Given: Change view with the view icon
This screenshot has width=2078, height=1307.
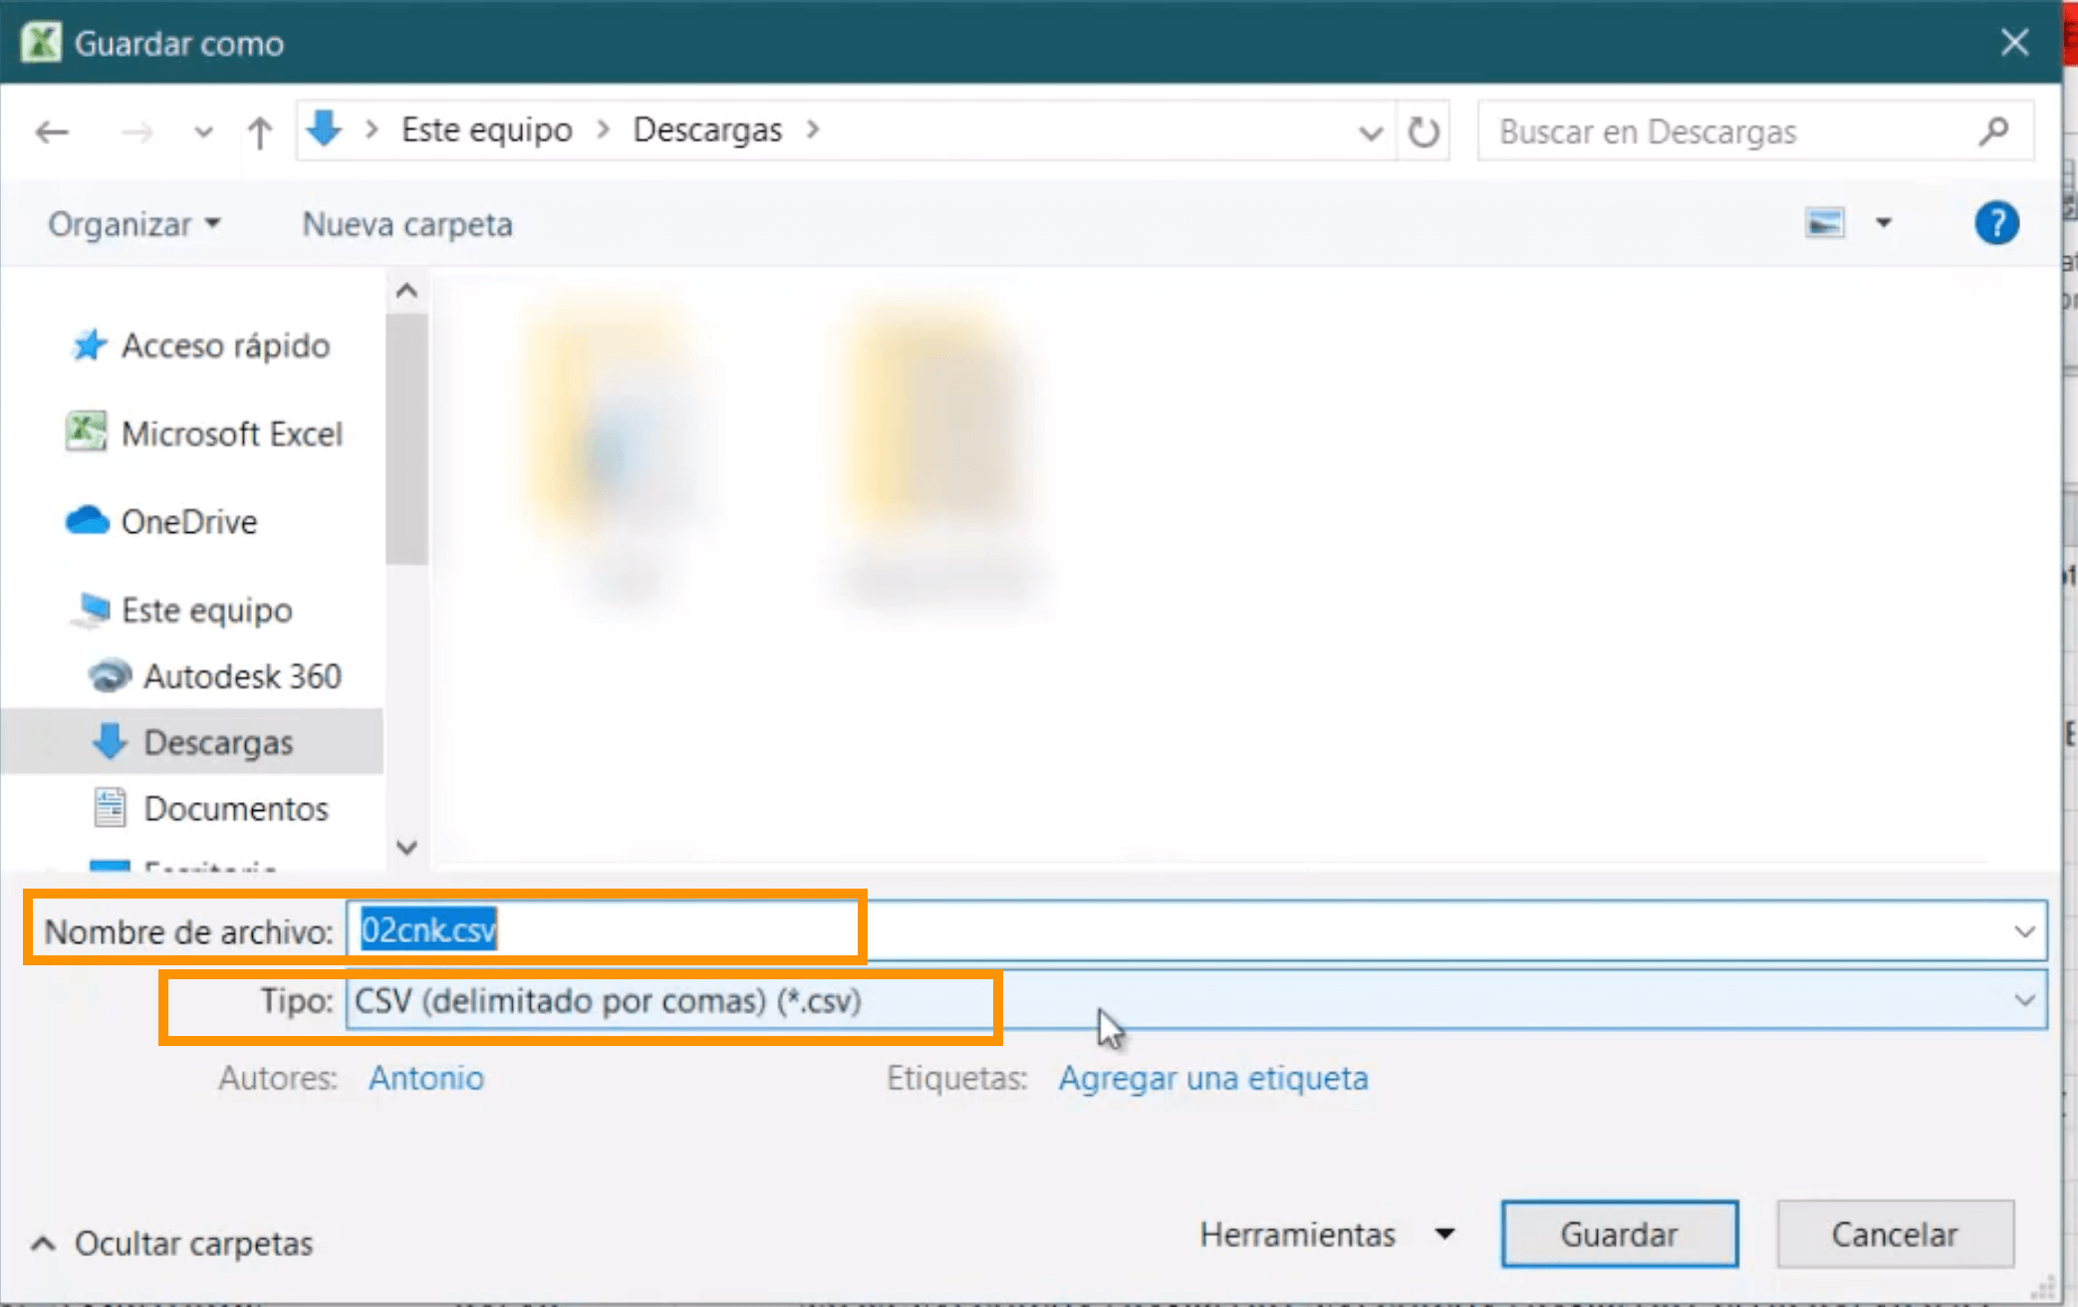Looking at the screenshot, I should point(1824,223).
